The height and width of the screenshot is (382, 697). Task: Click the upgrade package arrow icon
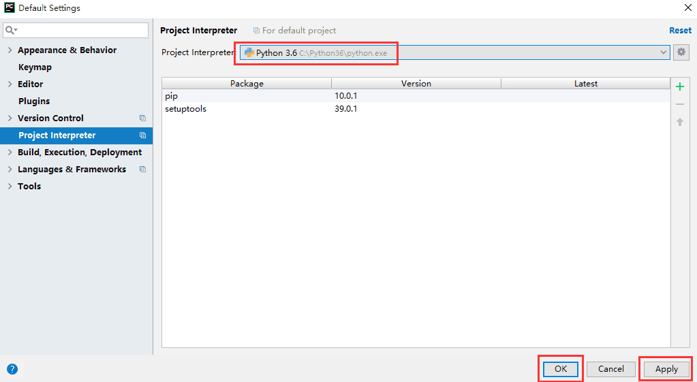[680, 122]
